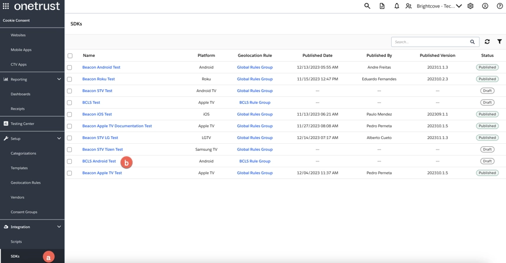Click the Cookie Consent module title
The image size is (506, 263).
click(16, 21)
